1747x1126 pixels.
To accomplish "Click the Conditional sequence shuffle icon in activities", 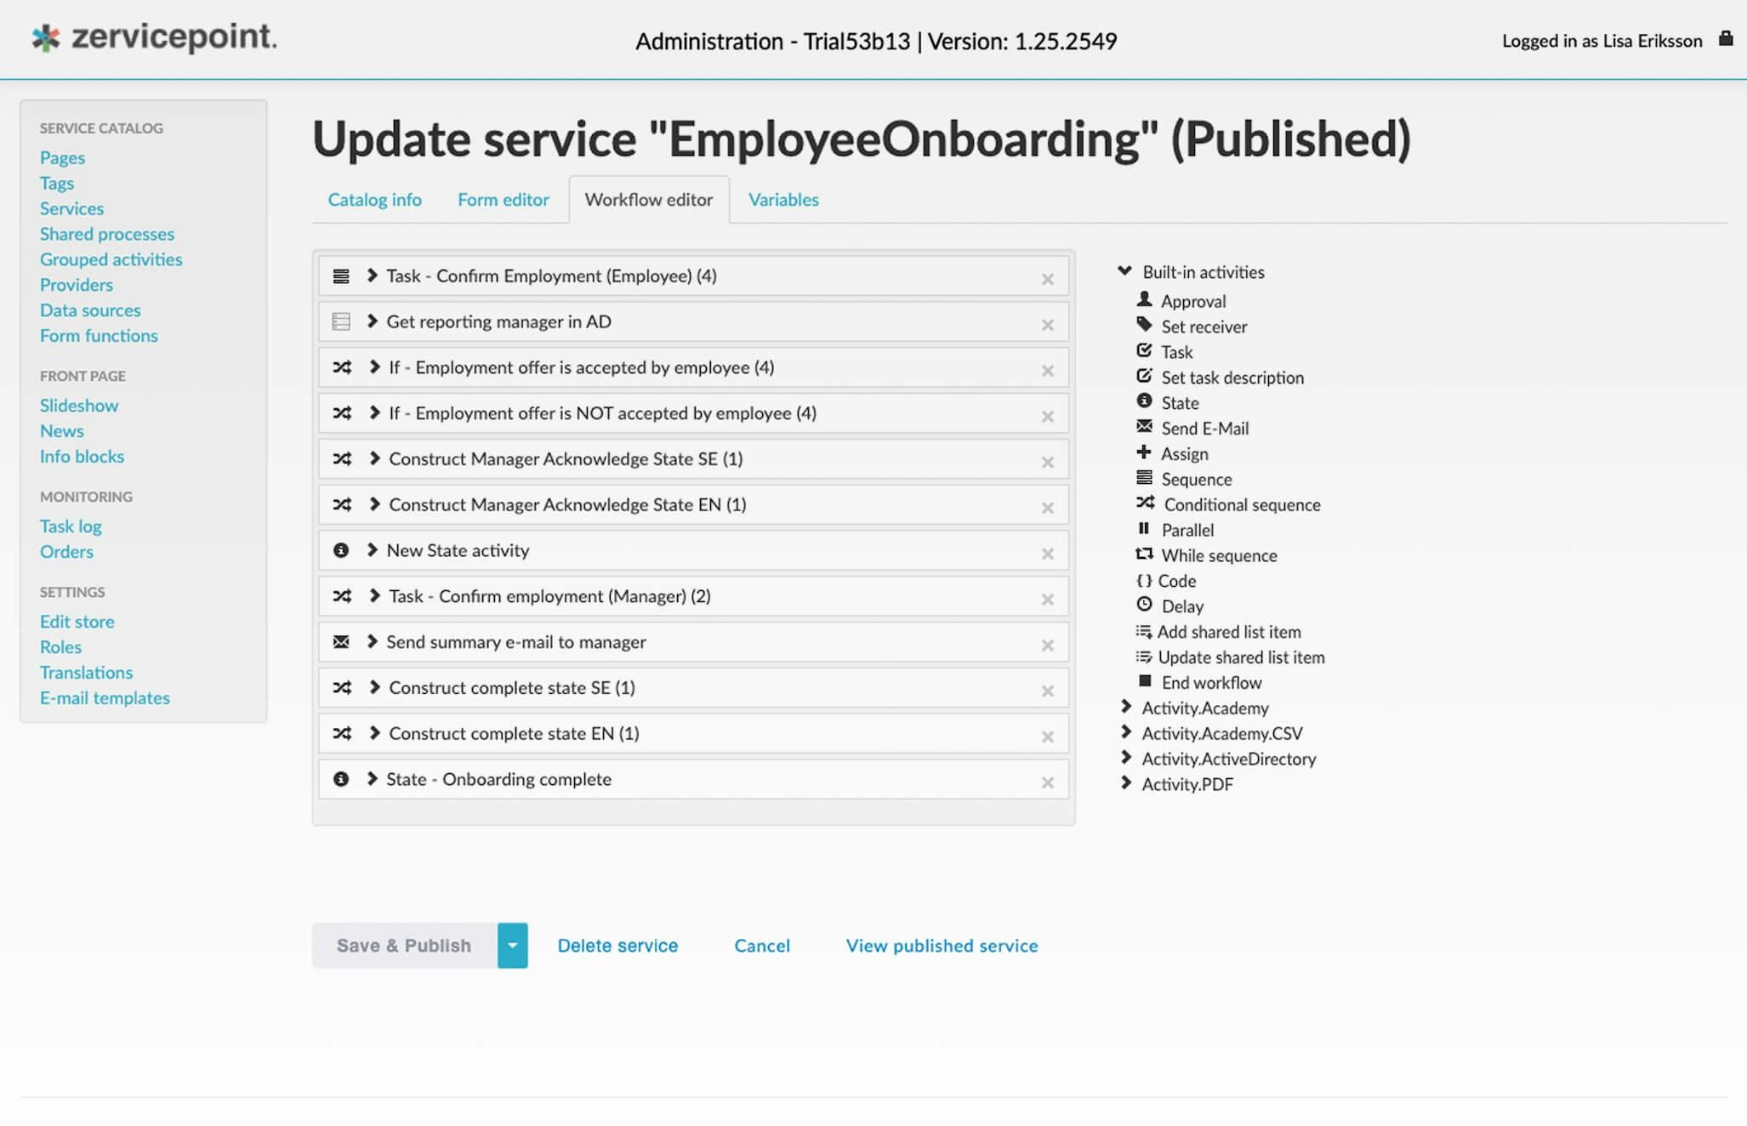I will coord(1145,503).
